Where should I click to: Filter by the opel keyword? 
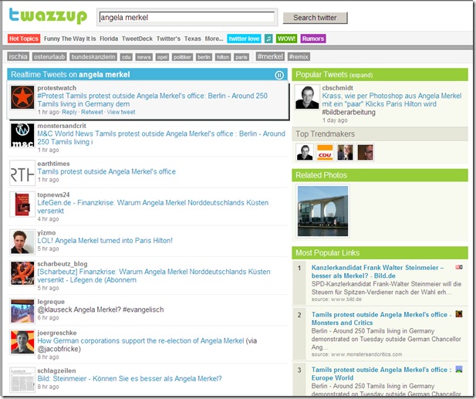(162, 57)
